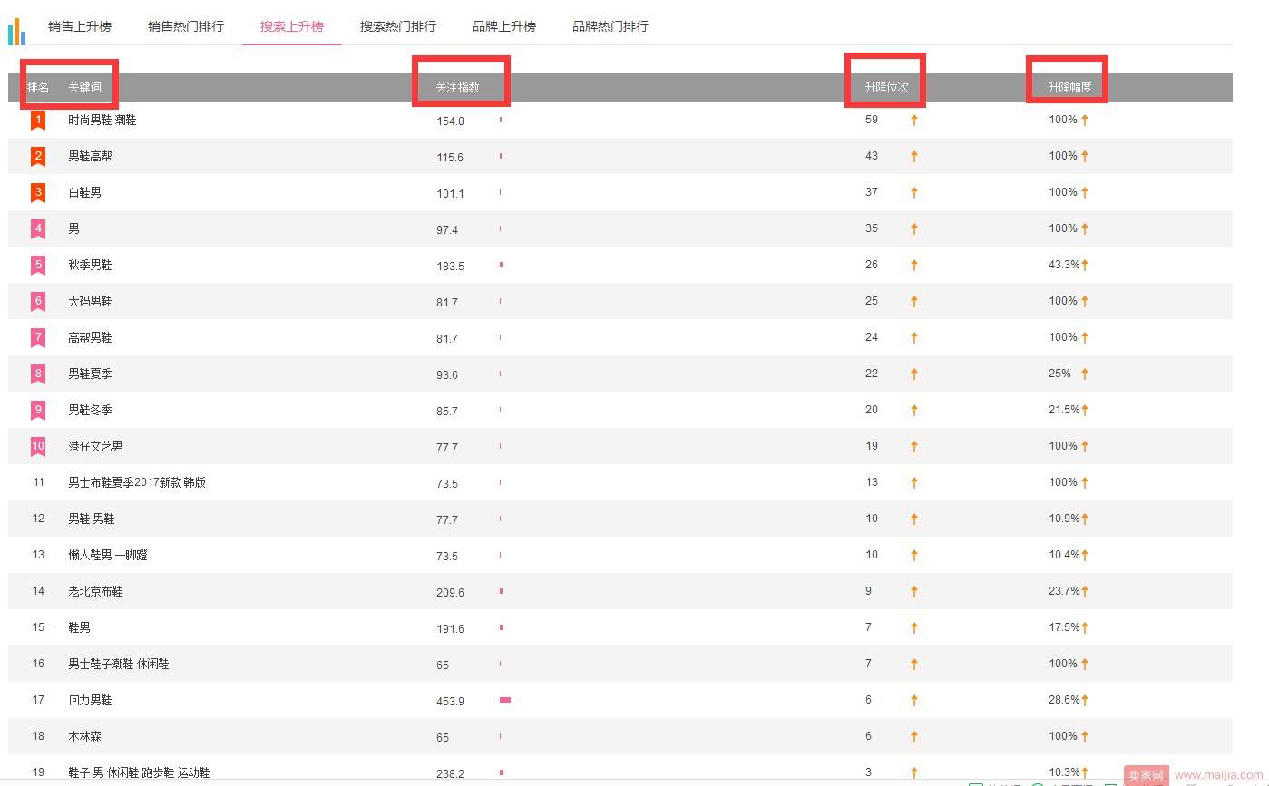Click rank change value 59
The image size is (1269, 786).
click(x=872, y=120)
